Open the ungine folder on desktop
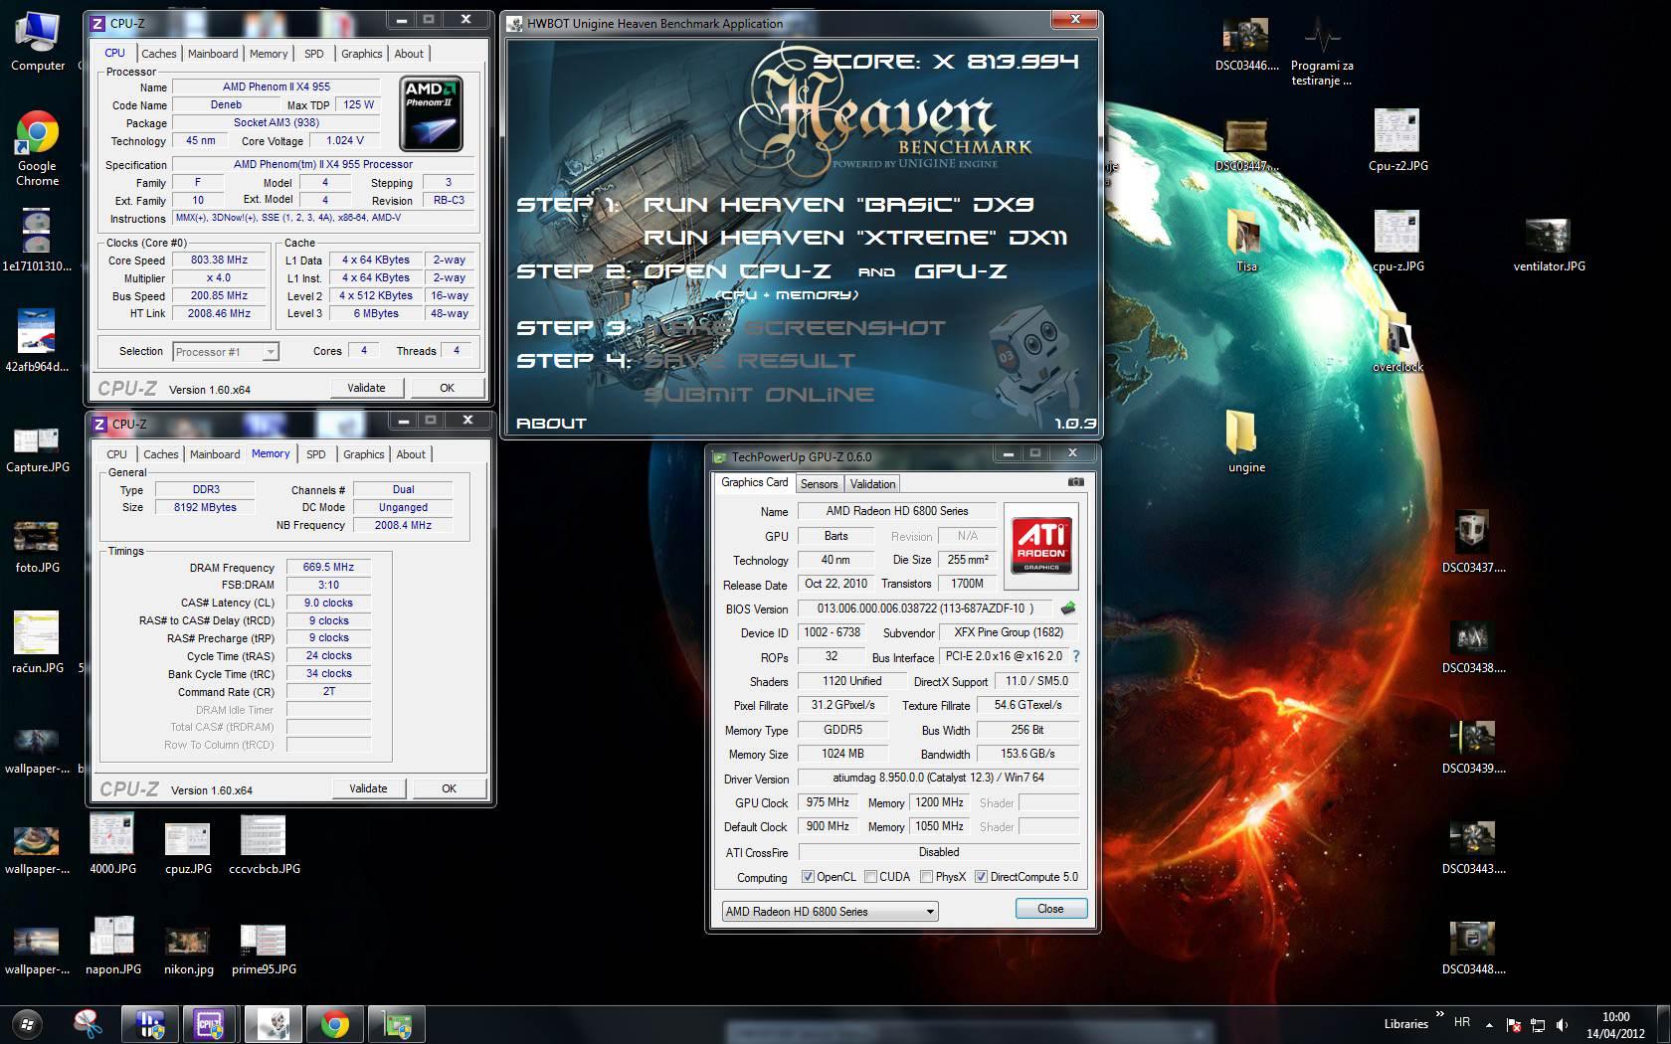The height and width of the screenshot is (1044, 1671). click(x=1246, y=441)
